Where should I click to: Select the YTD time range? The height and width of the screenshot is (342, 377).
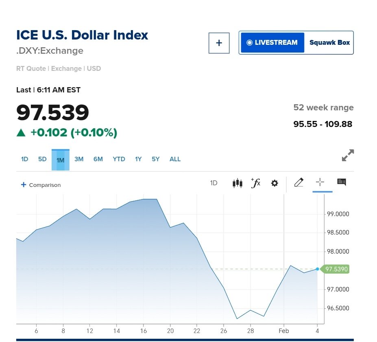click(x=119, y=159)
